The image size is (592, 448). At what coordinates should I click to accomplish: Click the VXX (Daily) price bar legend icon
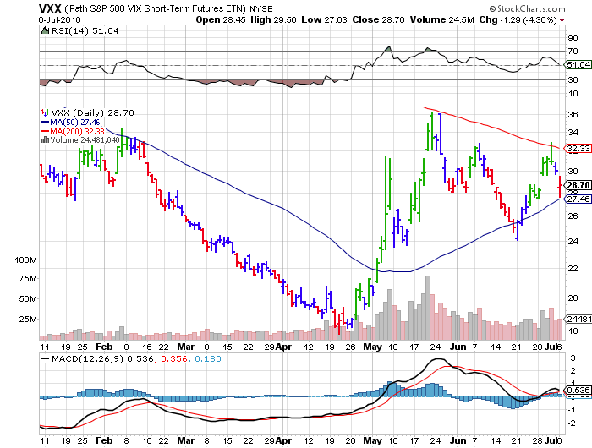45,112
